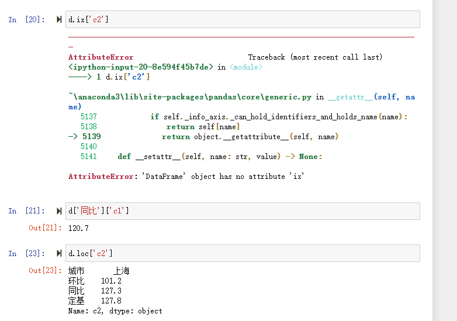Click highlighted traceback line 5139
This screenshot has width=457, height=321.
(203, 137)
